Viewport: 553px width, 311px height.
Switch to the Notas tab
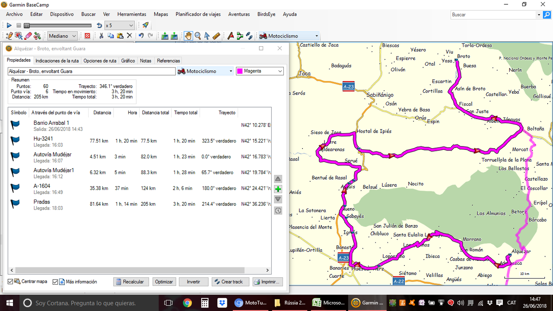click(146, 61)
